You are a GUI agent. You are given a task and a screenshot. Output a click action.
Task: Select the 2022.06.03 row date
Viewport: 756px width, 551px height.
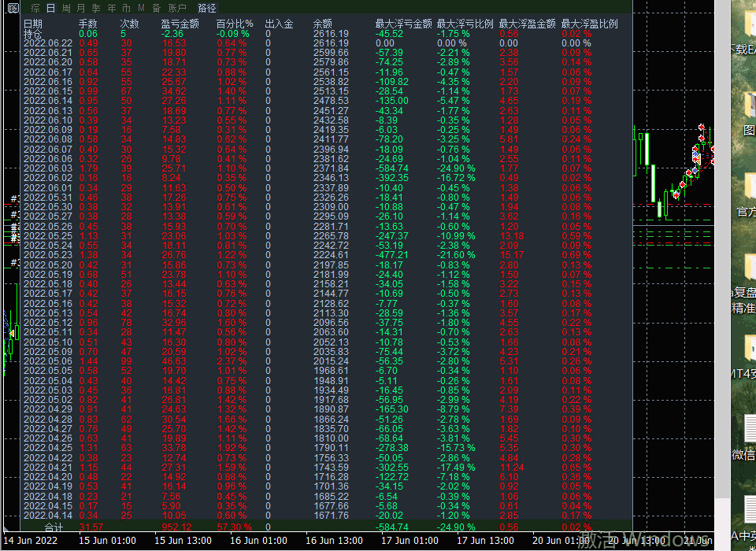point(47,168)
